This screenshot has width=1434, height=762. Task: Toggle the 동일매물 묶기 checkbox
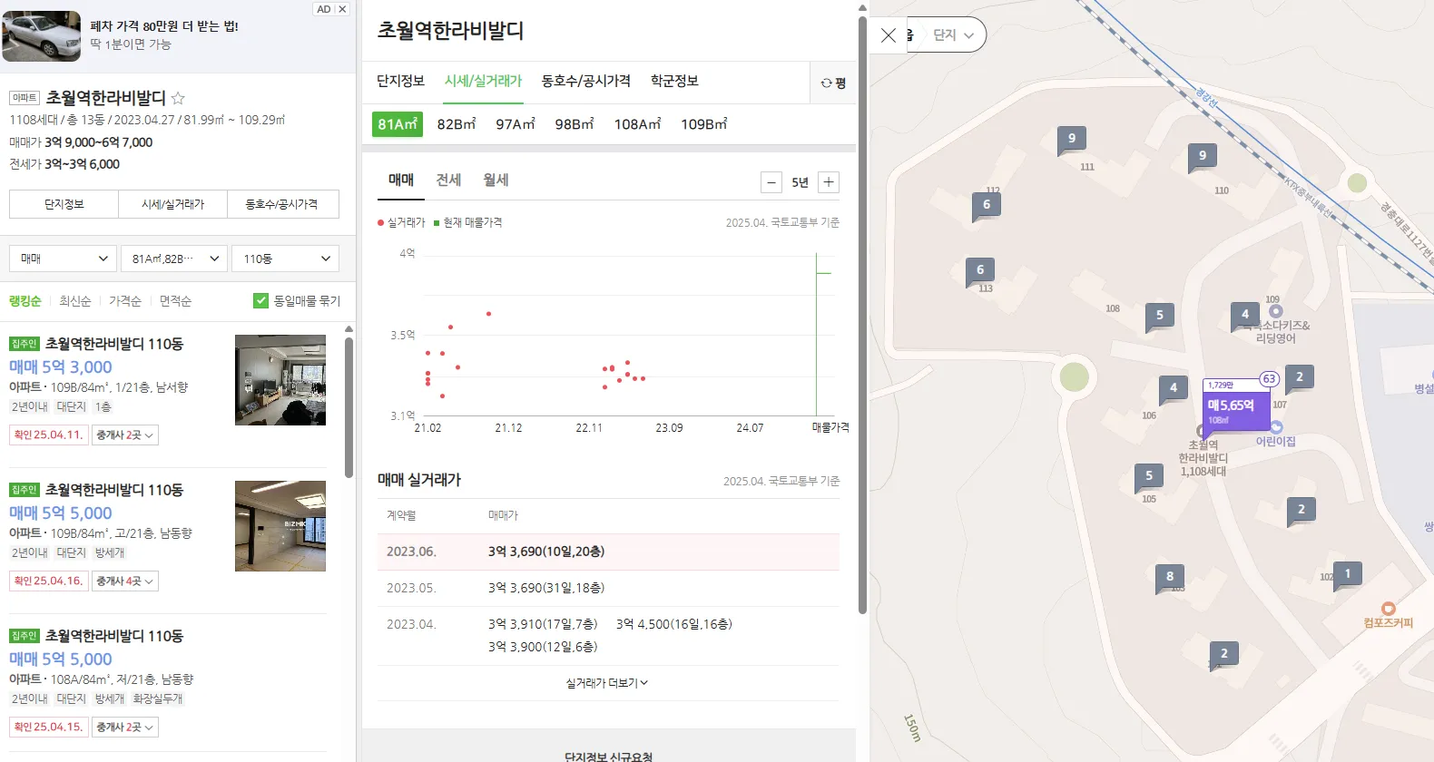coord(260,300)
